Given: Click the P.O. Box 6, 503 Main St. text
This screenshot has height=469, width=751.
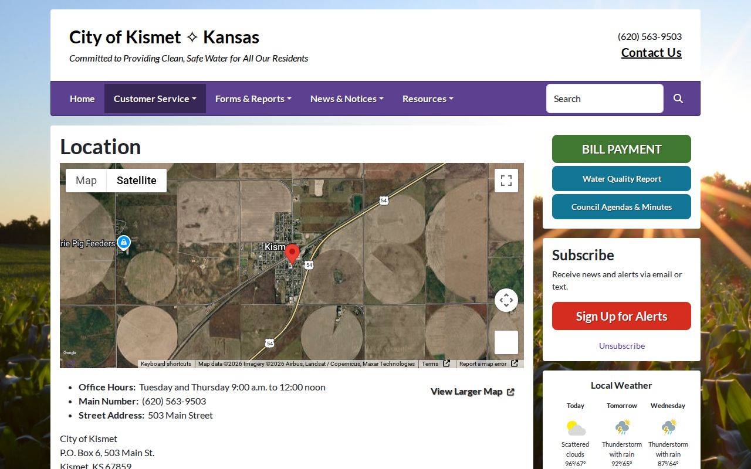Looking at the screenshot, I should pos(107,453).
